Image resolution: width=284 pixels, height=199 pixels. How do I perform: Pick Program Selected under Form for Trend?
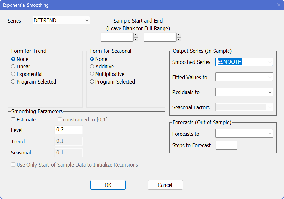pyautogui.click(x=13, y=82)
